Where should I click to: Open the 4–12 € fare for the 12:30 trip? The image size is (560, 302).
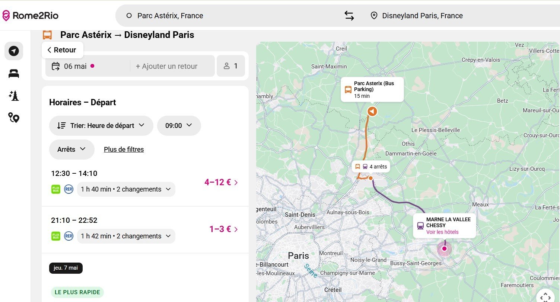click(221, 182)
